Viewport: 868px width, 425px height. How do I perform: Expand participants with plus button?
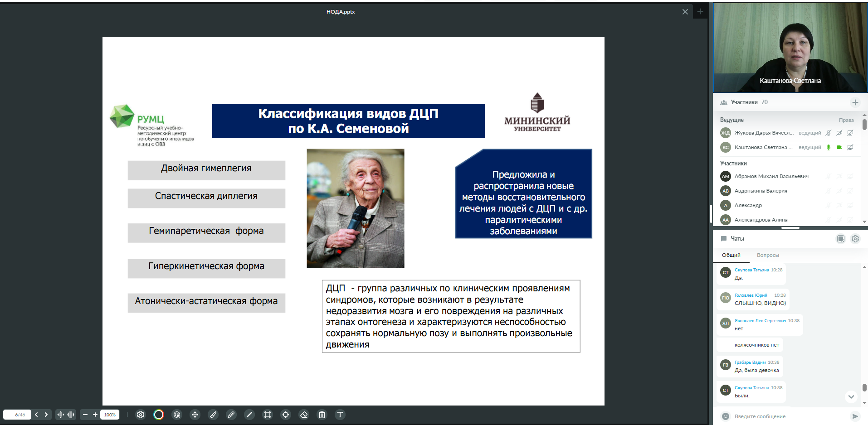pyautogui.click(x=855, y=102)
